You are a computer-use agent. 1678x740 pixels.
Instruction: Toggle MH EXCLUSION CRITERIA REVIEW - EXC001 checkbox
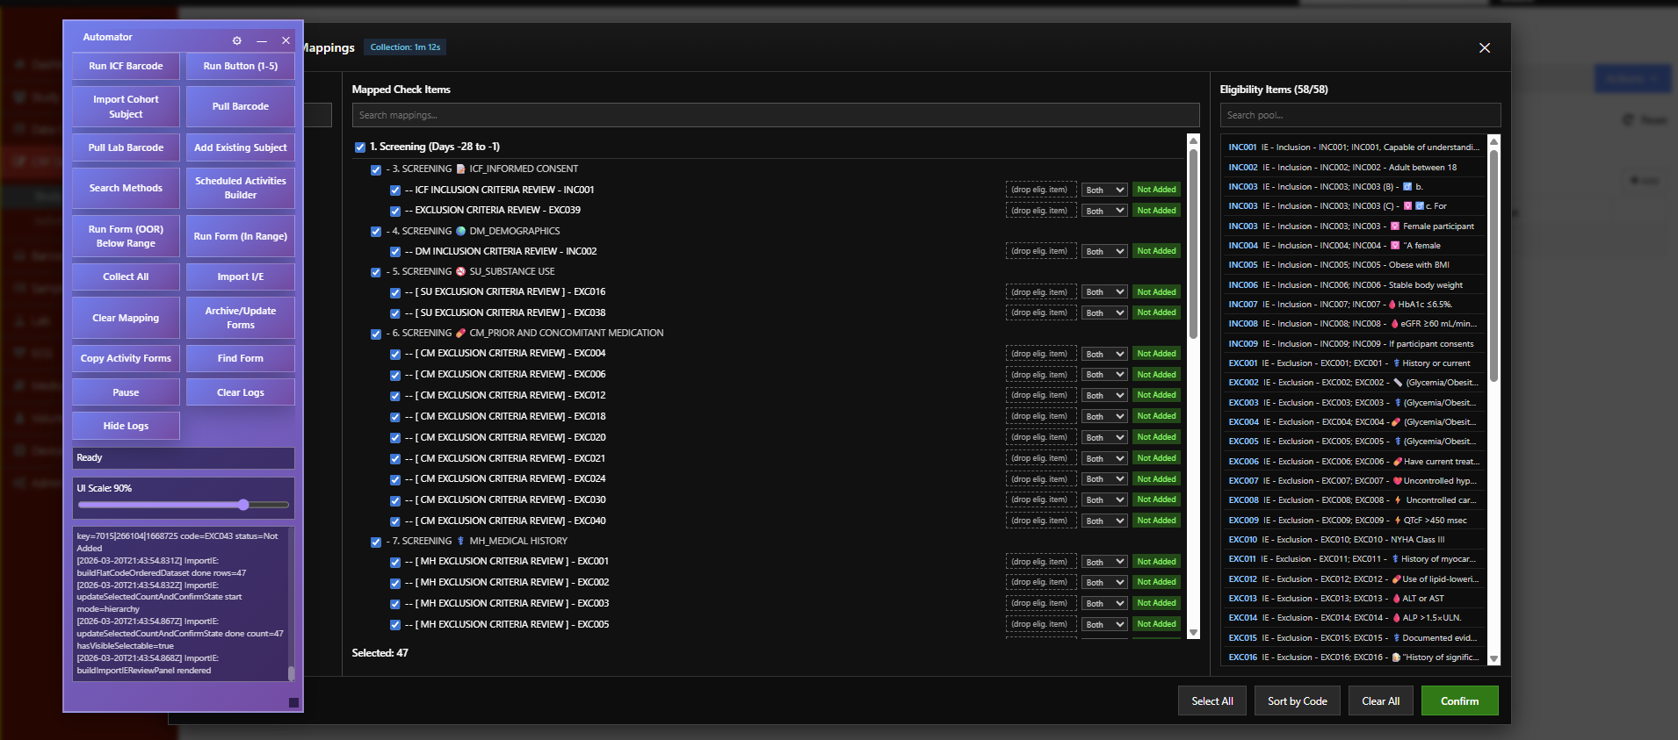pyautogui.click(x=395, y=562)
